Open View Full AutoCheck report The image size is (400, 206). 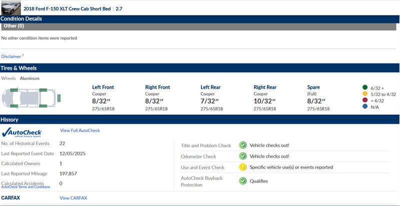tap(80, 131)
